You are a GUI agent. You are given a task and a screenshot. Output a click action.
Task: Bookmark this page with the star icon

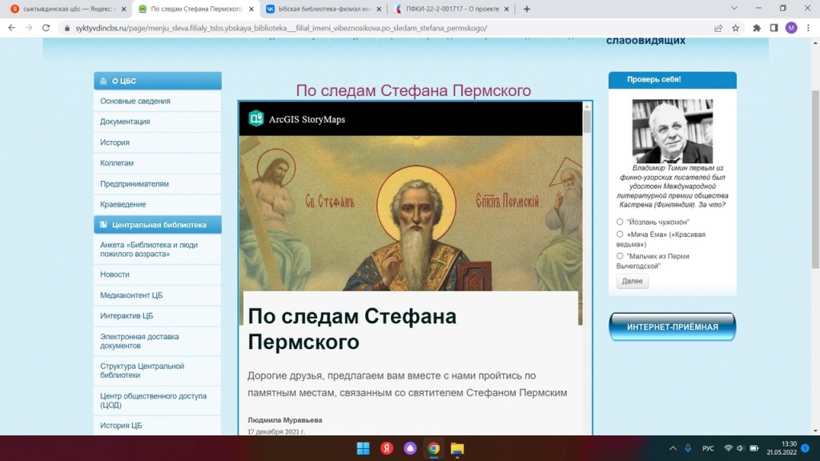(x=735, y=28)
